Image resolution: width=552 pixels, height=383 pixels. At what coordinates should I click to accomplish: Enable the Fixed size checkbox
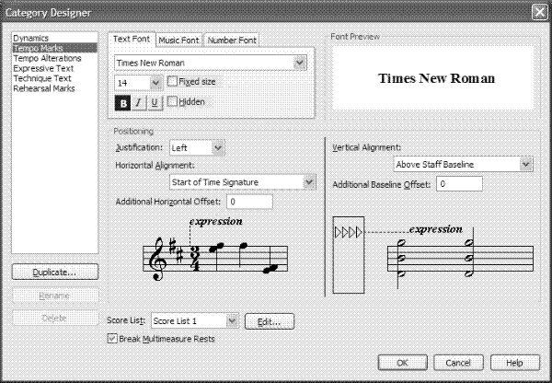click(173, 82)
